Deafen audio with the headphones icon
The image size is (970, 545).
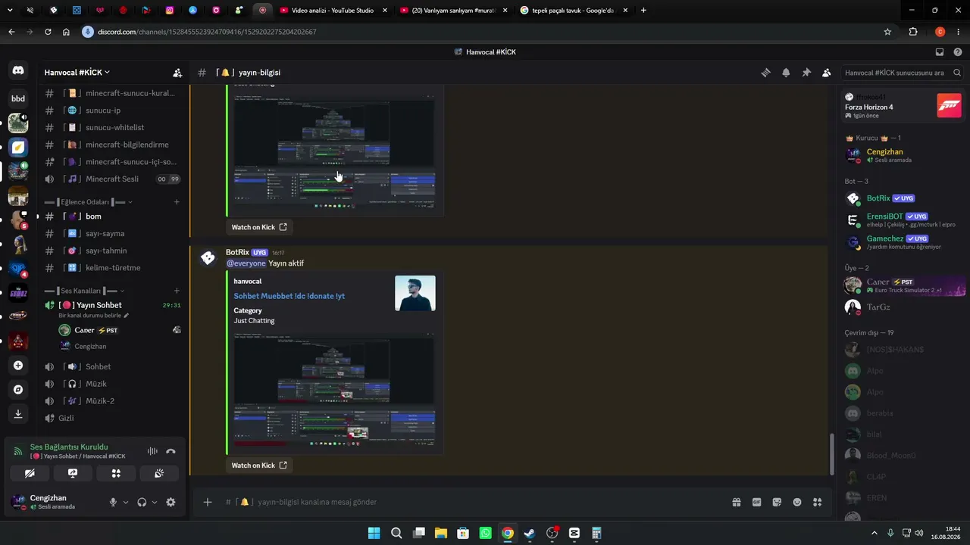(142, 502)
